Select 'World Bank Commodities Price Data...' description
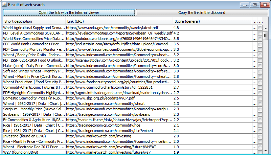 point(34,39)
